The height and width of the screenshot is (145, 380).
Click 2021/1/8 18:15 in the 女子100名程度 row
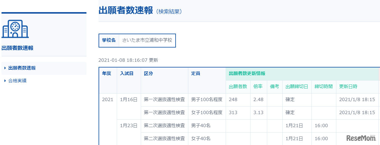[357, 112]
